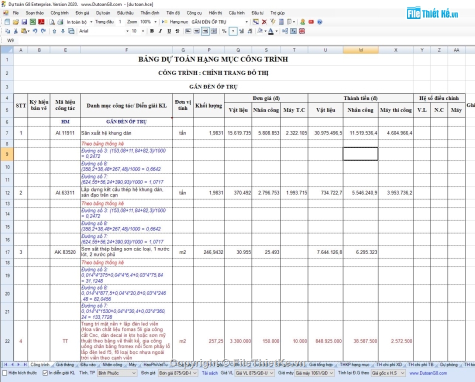Open the Zoom 100% dropdown
Viewport: 475px width, 382px height.
click(155, 22)
